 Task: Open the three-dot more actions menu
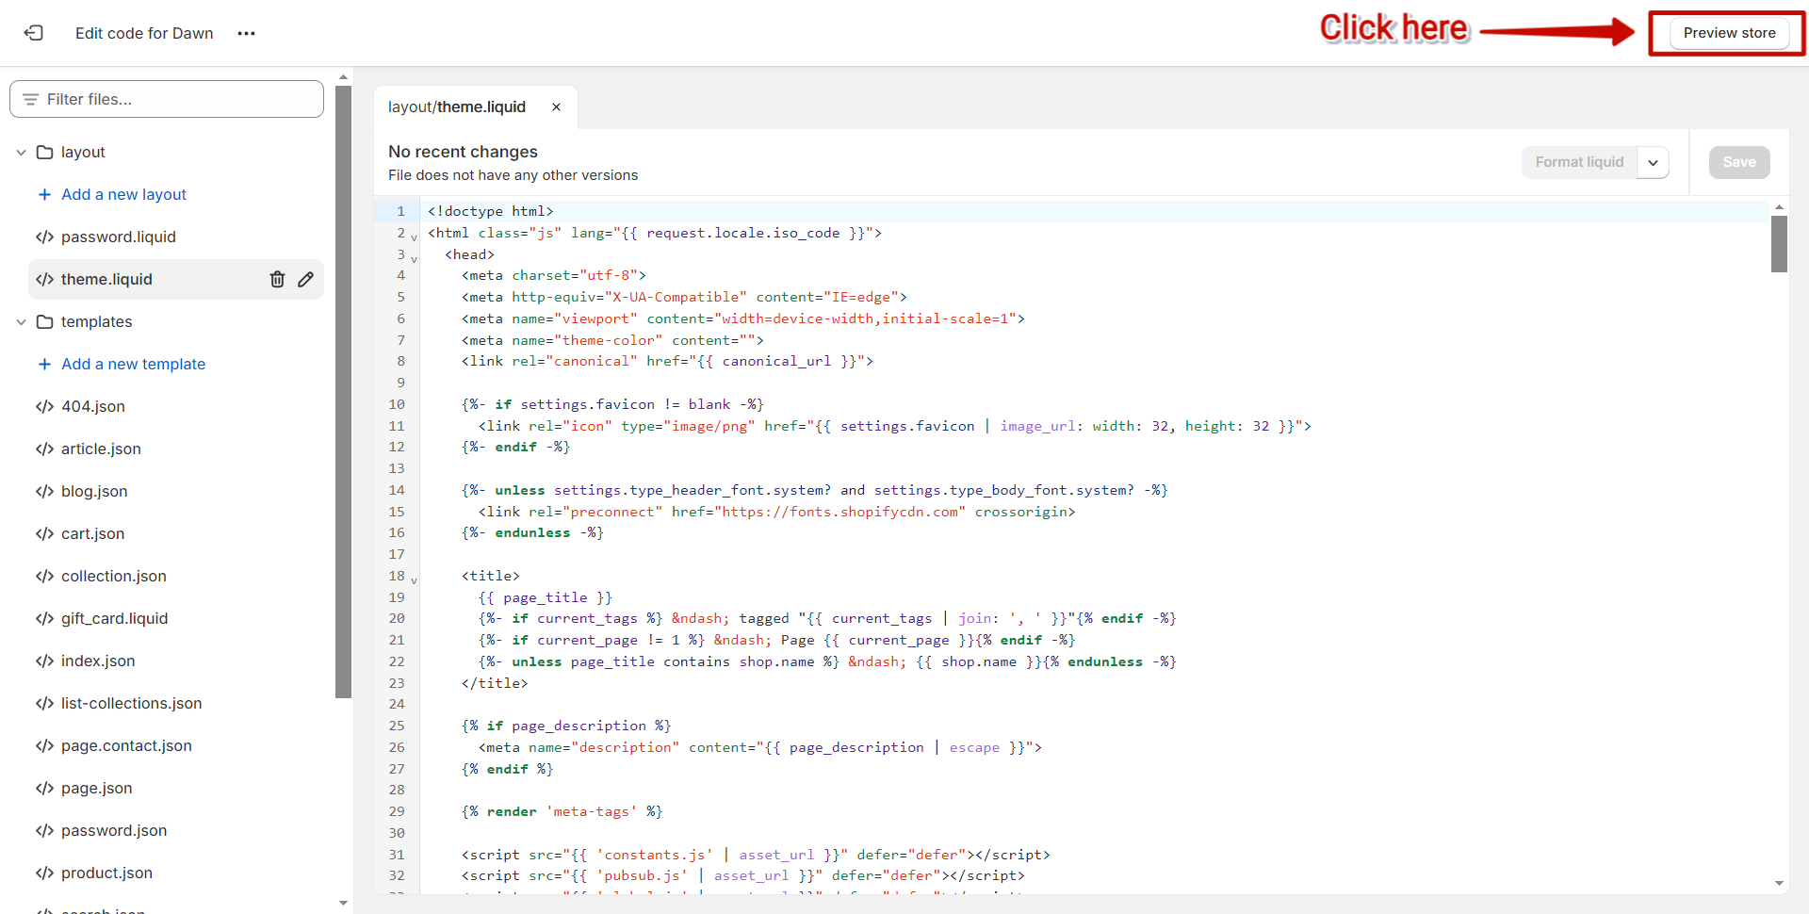(247, 33)
